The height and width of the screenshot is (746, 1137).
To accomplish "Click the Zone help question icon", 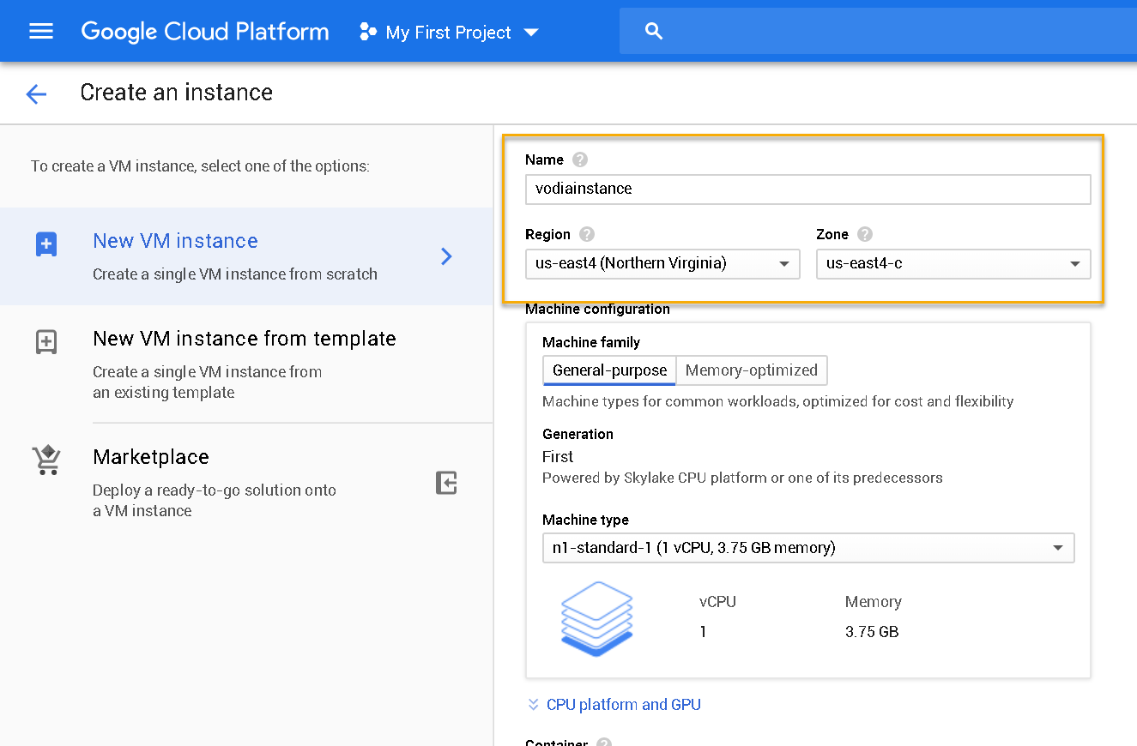I will coord(865,234).
